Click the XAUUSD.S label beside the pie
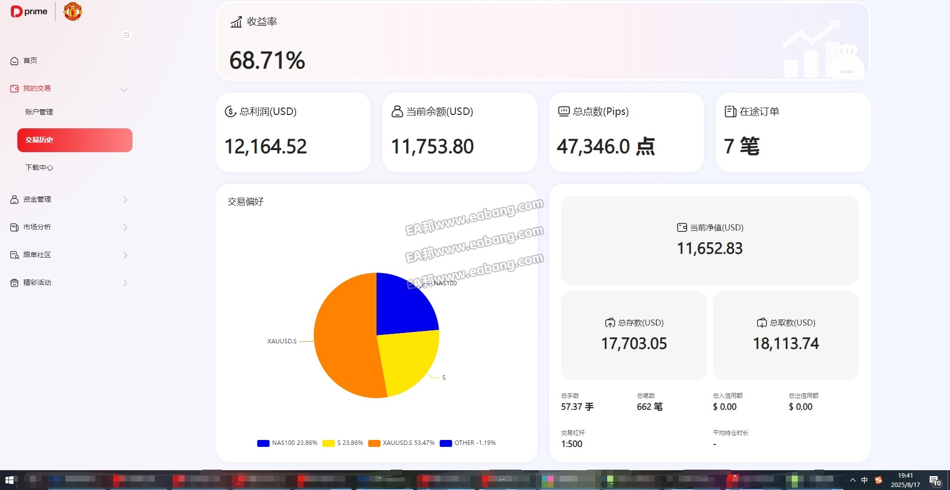This screenshot has height=490, width=950. tap(282, 341)
